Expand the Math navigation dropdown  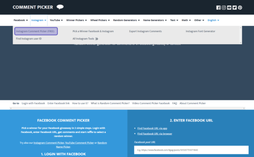186,20
